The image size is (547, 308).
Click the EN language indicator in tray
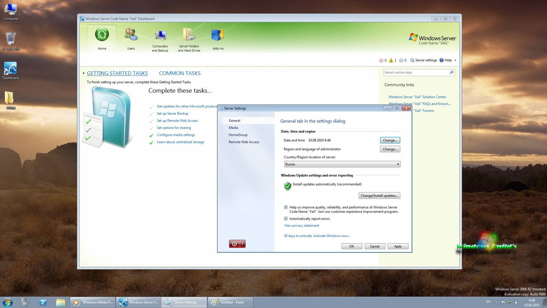tap(488, 302)
